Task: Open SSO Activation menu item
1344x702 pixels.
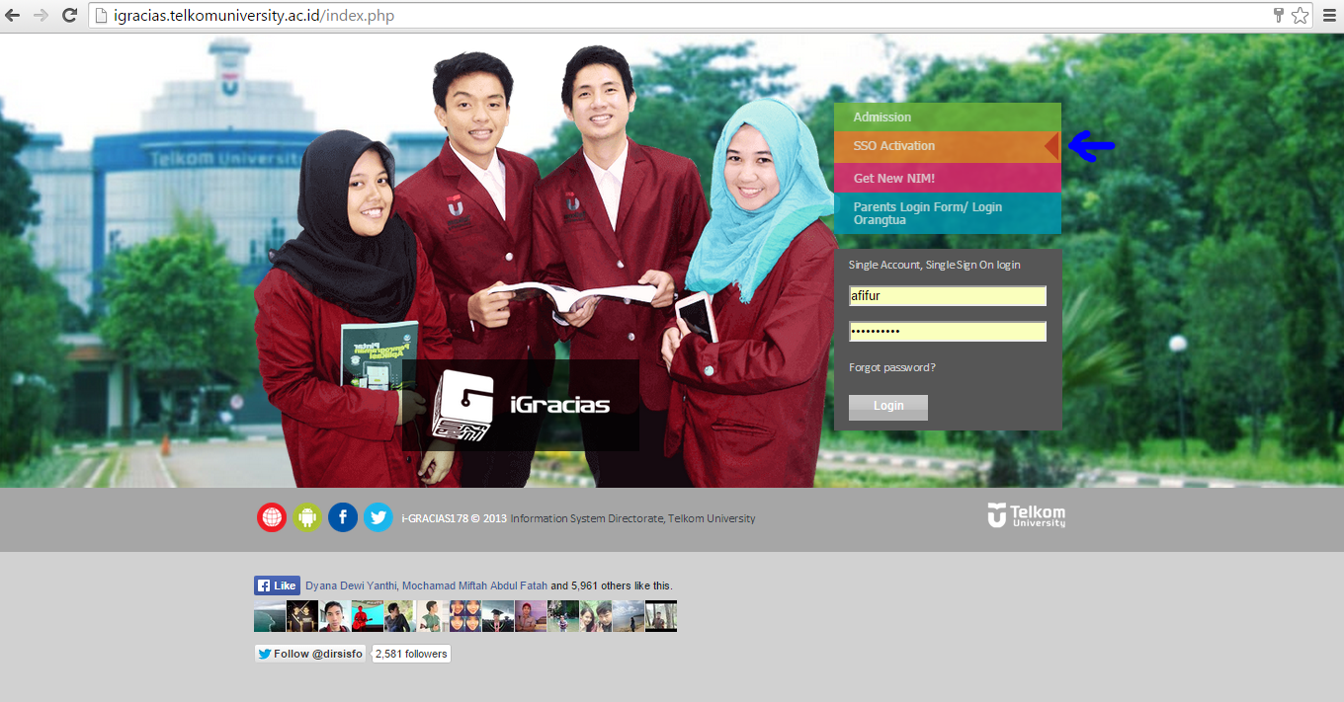Action: tap(947, 147)
